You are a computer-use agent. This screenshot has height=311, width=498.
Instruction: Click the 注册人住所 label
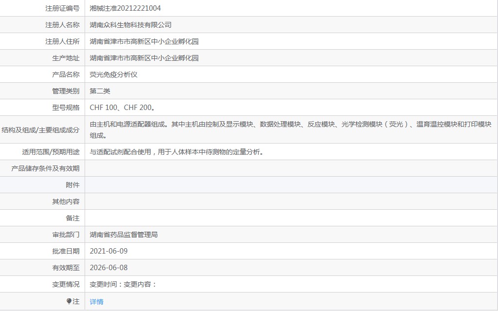tap(62, 41)
